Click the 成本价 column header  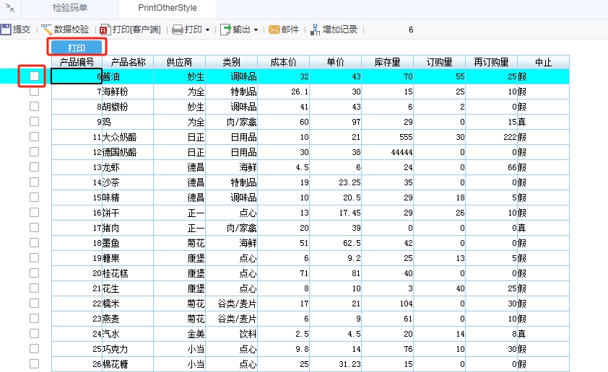coord(284,62)
